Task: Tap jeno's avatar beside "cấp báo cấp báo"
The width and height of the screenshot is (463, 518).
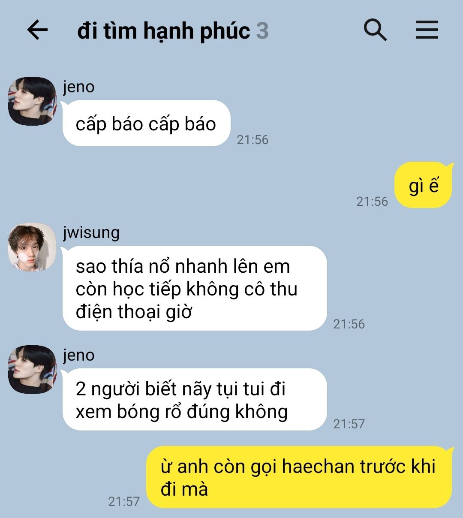Action: pos(32,101)
